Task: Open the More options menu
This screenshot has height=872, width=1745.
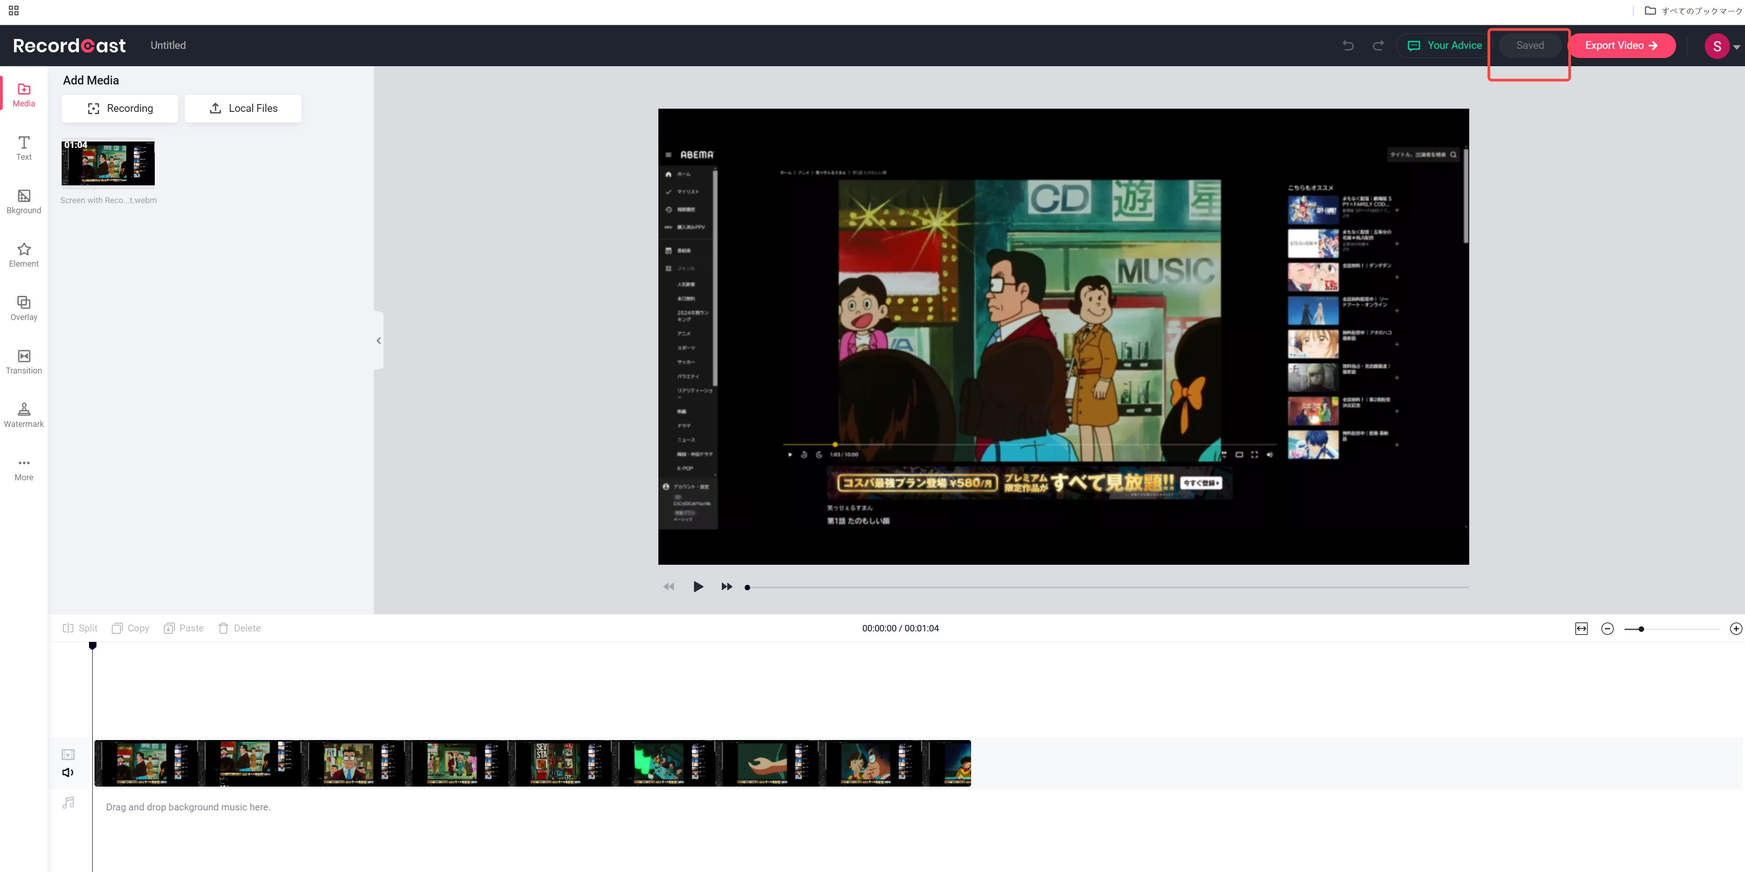Action: click(x=24, y=469)
